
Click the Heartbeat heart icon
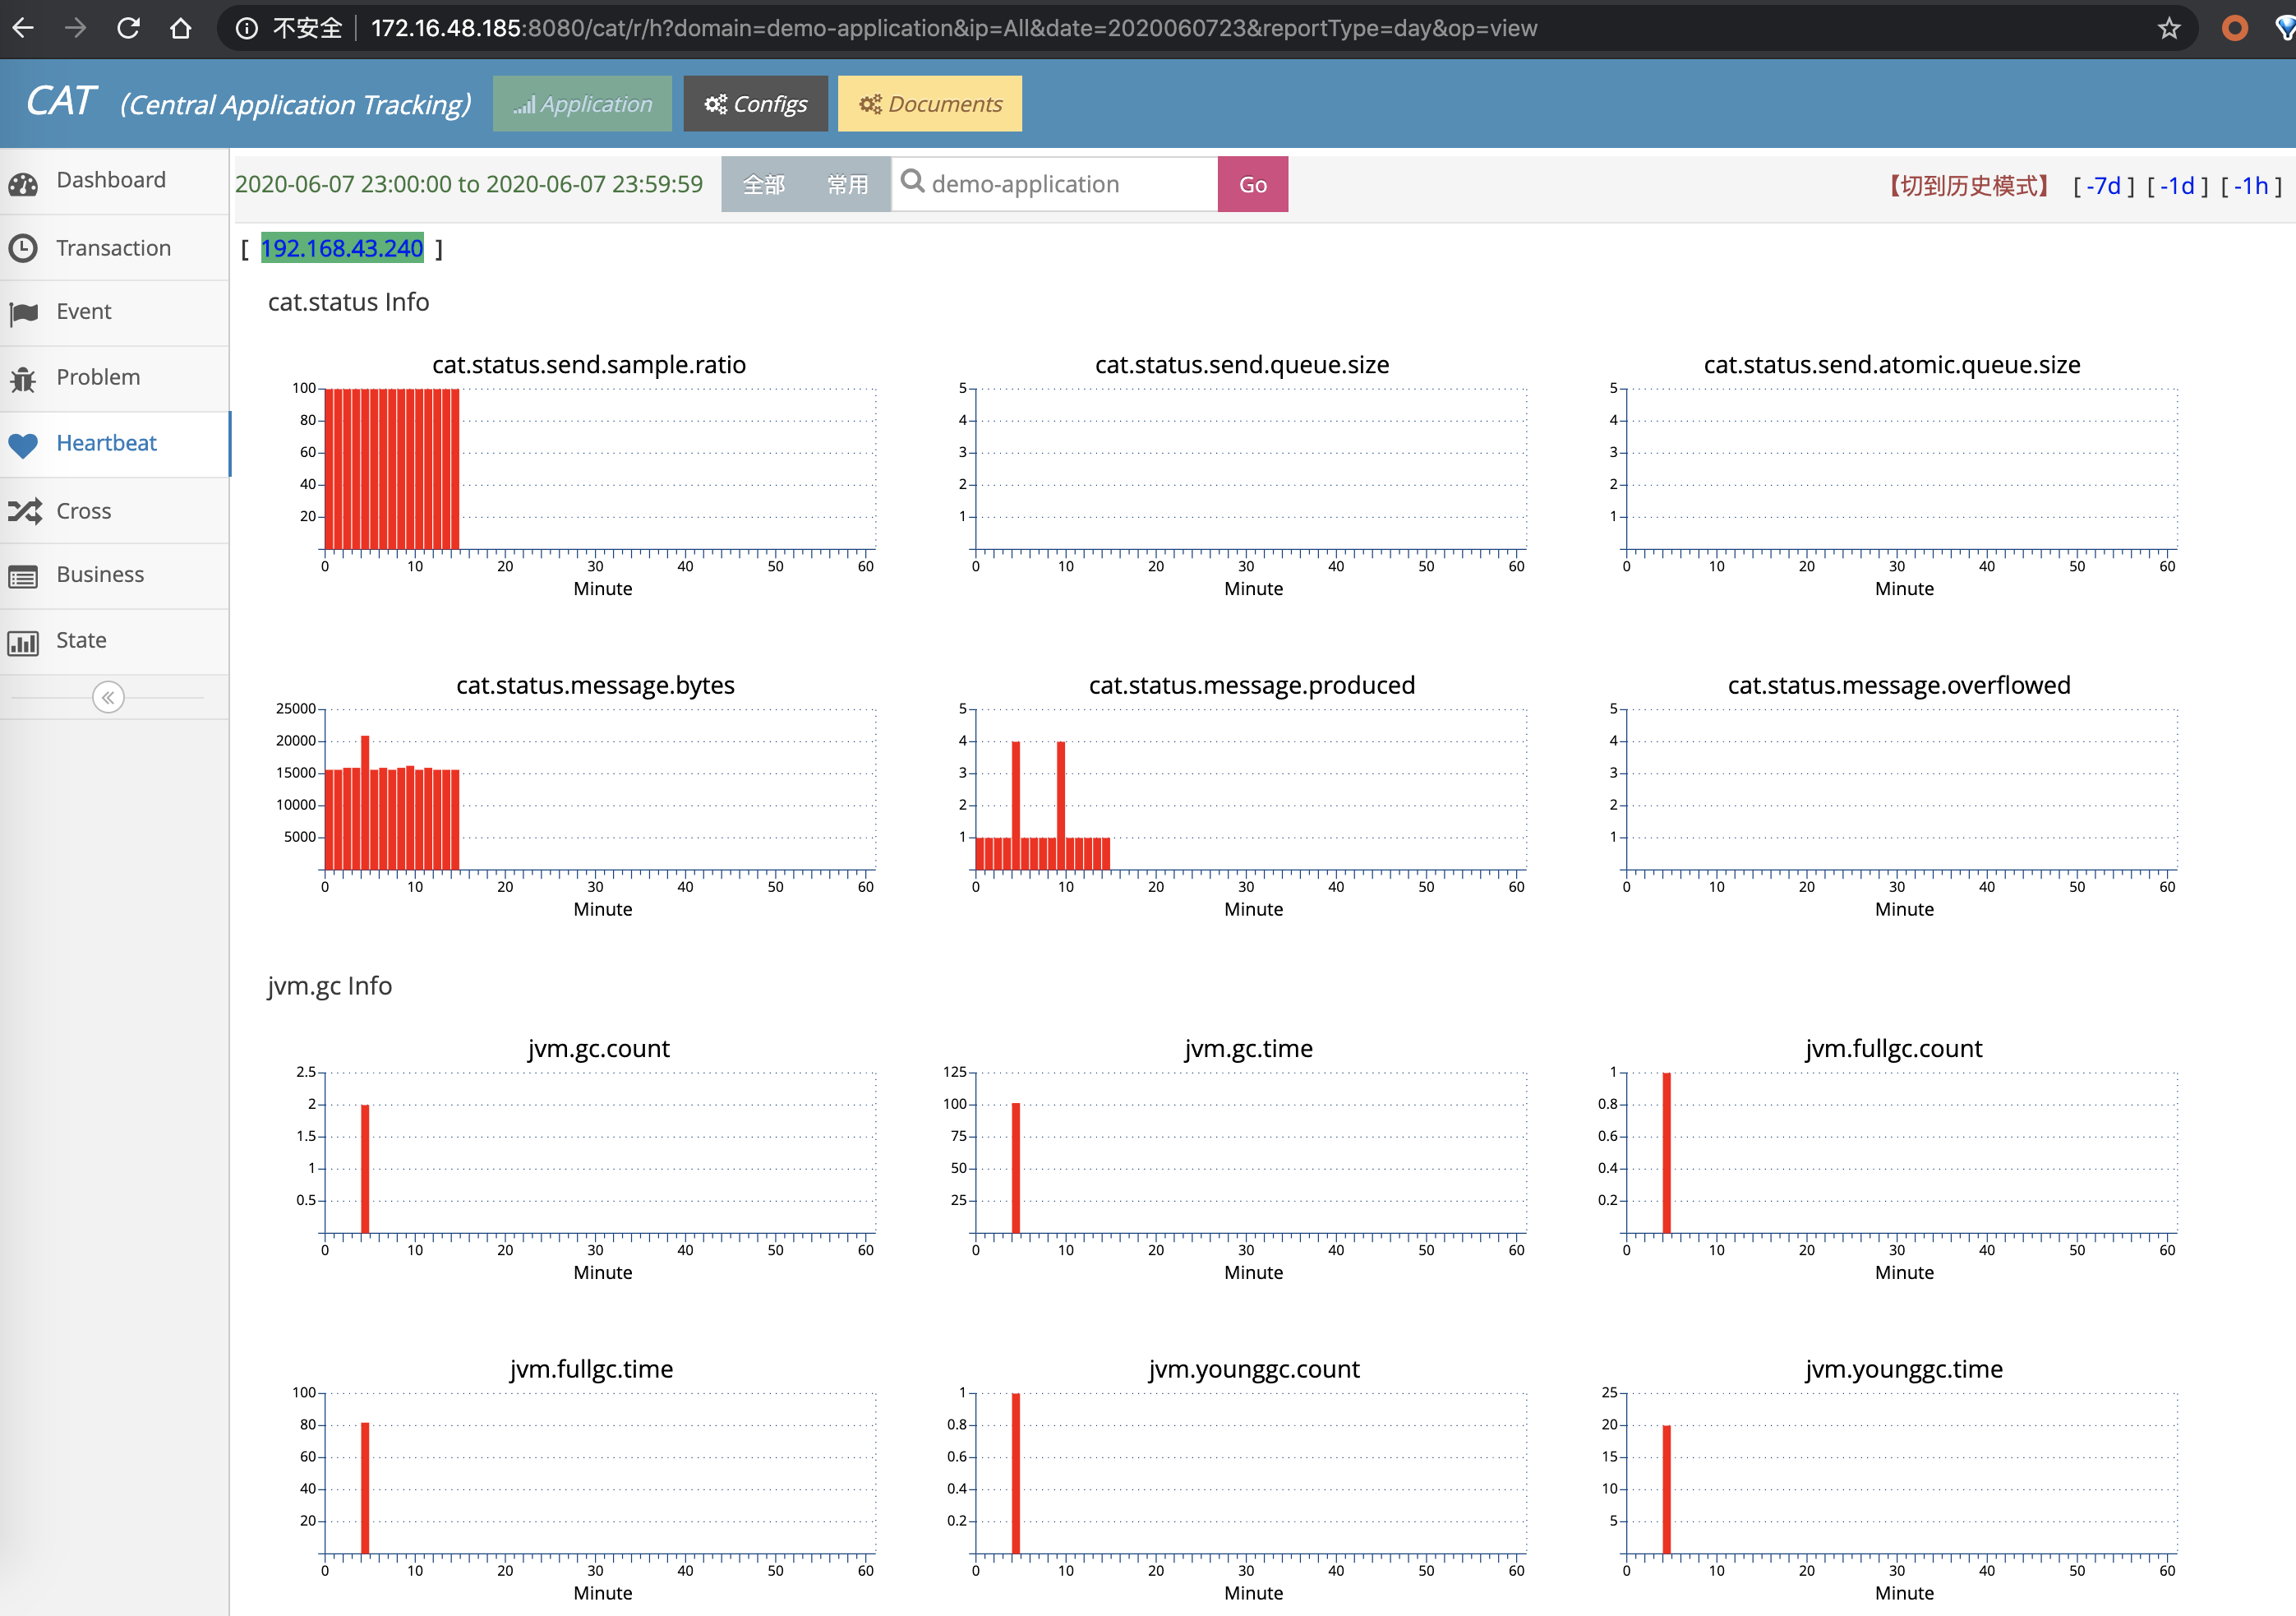[x=23, y=445]
